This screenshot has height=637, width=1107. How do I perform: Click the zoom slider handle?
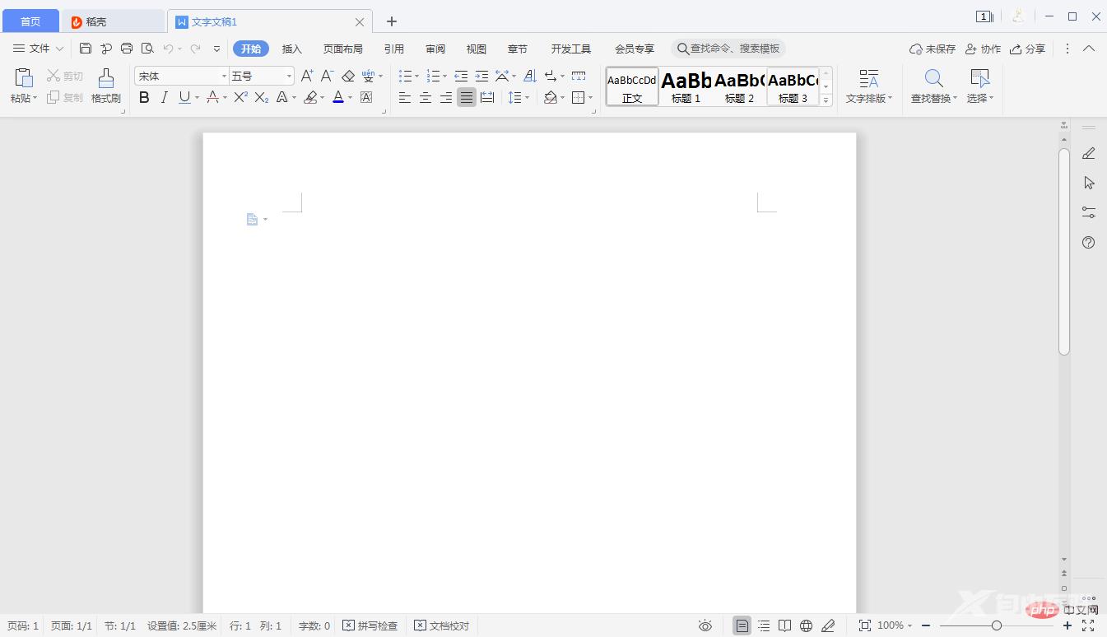click(997, 626)
